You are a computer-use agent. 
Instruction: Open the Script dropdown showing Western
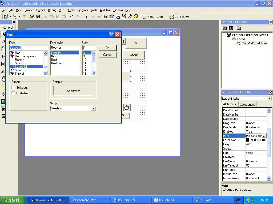point(93,108)
